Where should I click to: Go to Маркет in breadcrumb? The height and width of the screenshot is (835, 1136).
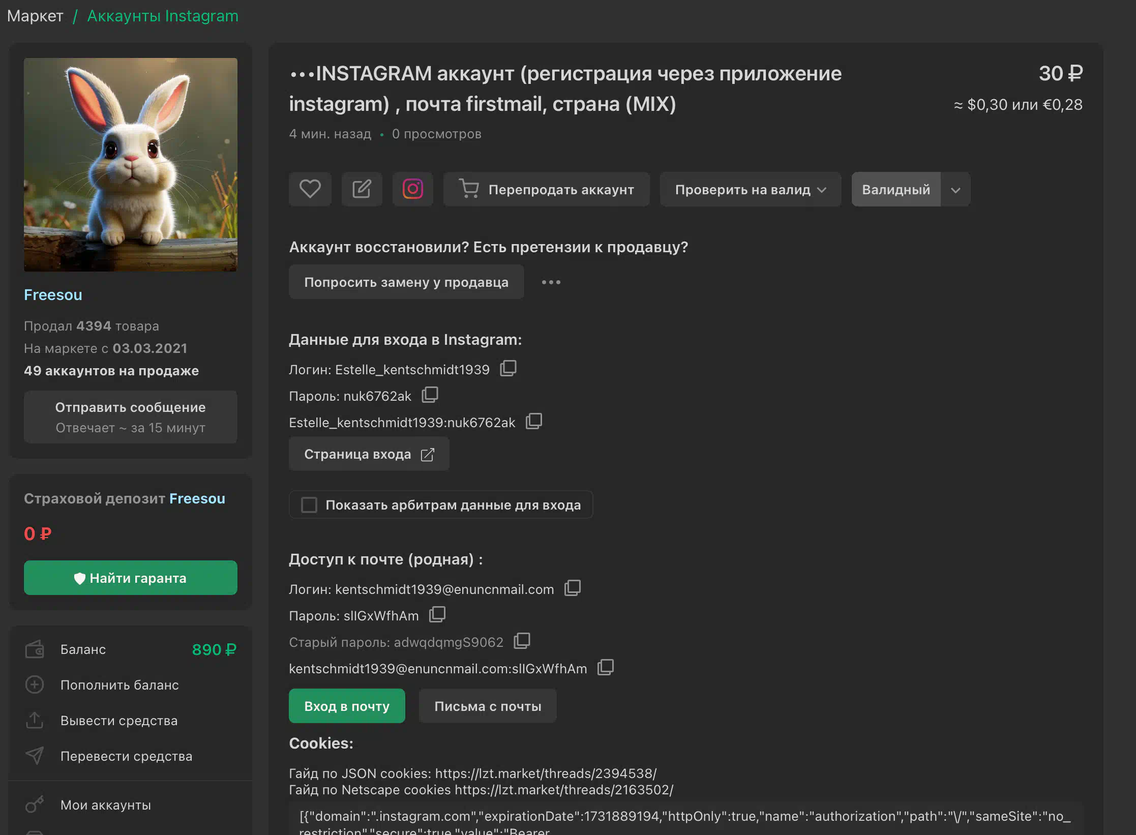[x=35, y=16]
